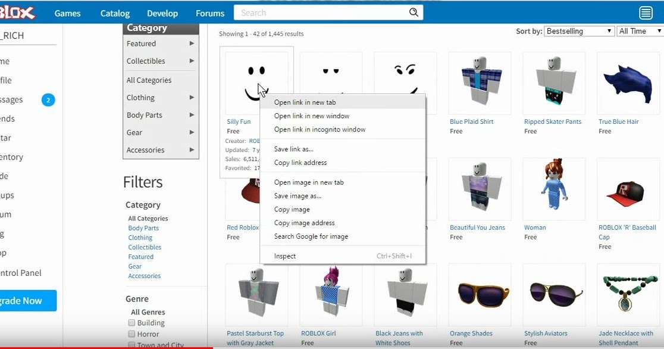Choose Open image in new tab
Screen dimensions: 664x349
343,182
